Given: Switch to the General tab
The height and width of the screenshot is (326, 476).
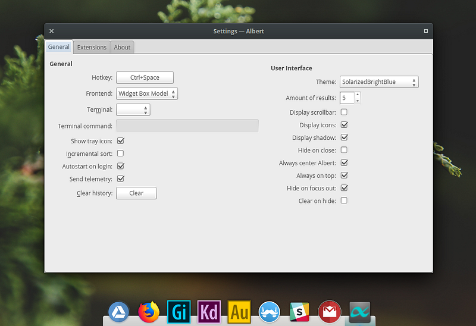Looking at the screenshot, I should click(x=58, y=47).
